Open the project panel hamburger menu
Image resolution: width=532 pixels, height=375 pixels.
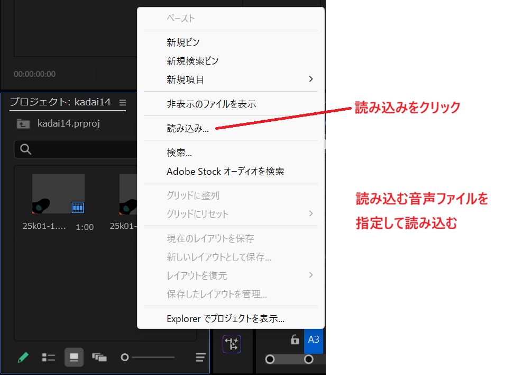[123, 103]
